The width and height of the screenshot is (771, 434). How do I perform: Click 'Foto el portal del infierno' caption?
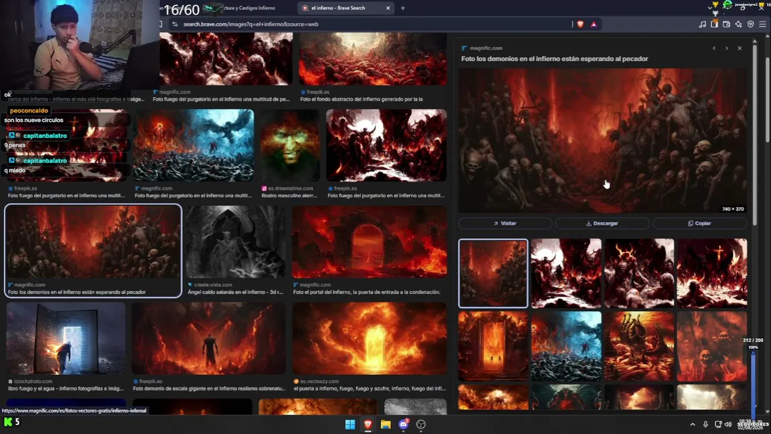(366, 292)
